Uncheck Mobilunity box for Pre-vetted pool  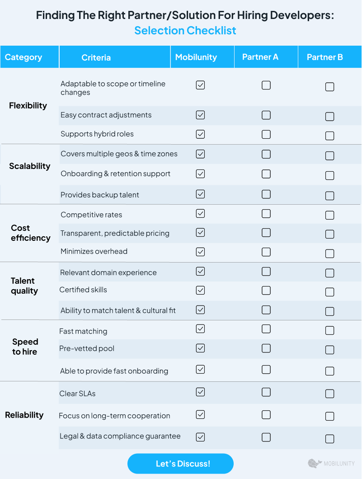pyautogui.click(x=201, y=348)
